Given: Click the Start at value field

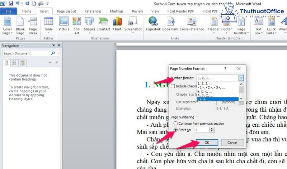Looking at the screenshot, I should 202,130.
